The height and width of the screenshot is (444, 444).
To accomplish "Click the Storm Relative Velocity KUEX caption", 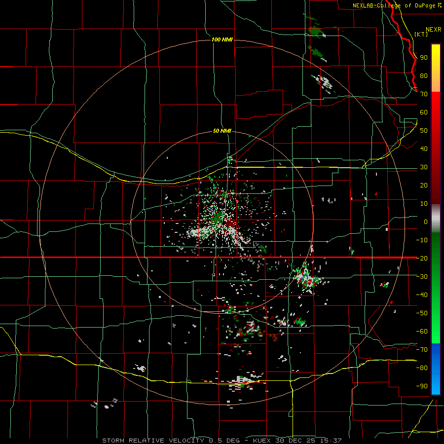I will tap(222, 441).
